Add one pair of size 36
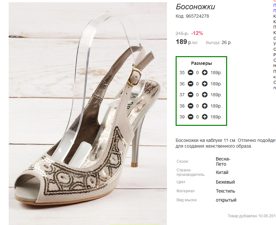Image resolution: width=276 pixels, height=225 pixels. [205, 84]
